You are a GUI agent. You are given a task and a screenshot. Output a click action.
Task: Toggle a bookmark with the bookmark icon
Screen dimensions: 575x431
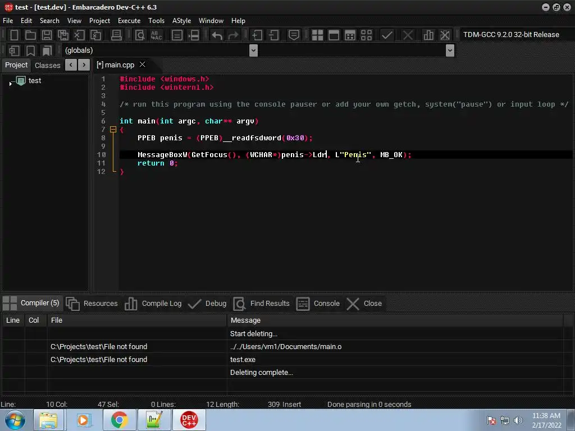pos(30,51)
